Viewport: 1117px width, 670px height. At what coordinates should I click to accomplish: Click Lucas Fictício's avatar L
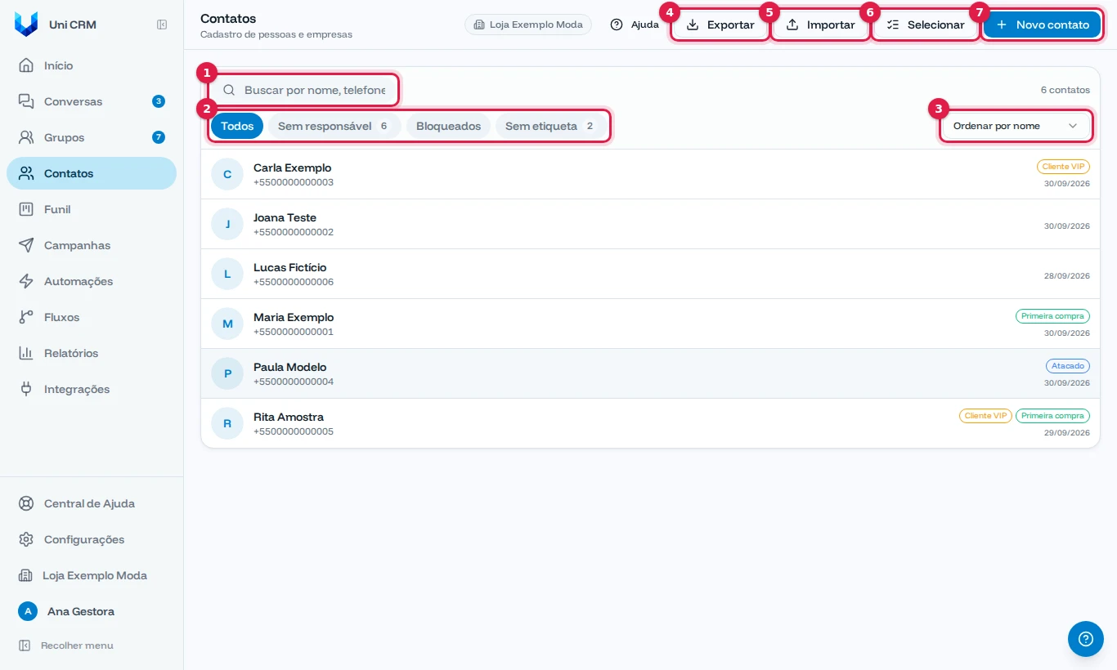pos(227,274)
